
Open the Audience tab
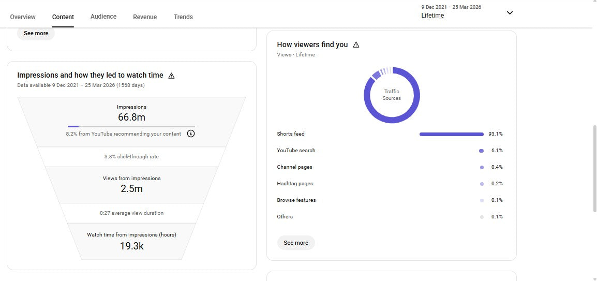click(x=103, y=17)
